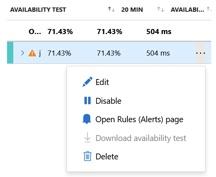The height and width of the screenshot is (177, 216).
Task: Click the trash can Delete icon
Action: 87,156
